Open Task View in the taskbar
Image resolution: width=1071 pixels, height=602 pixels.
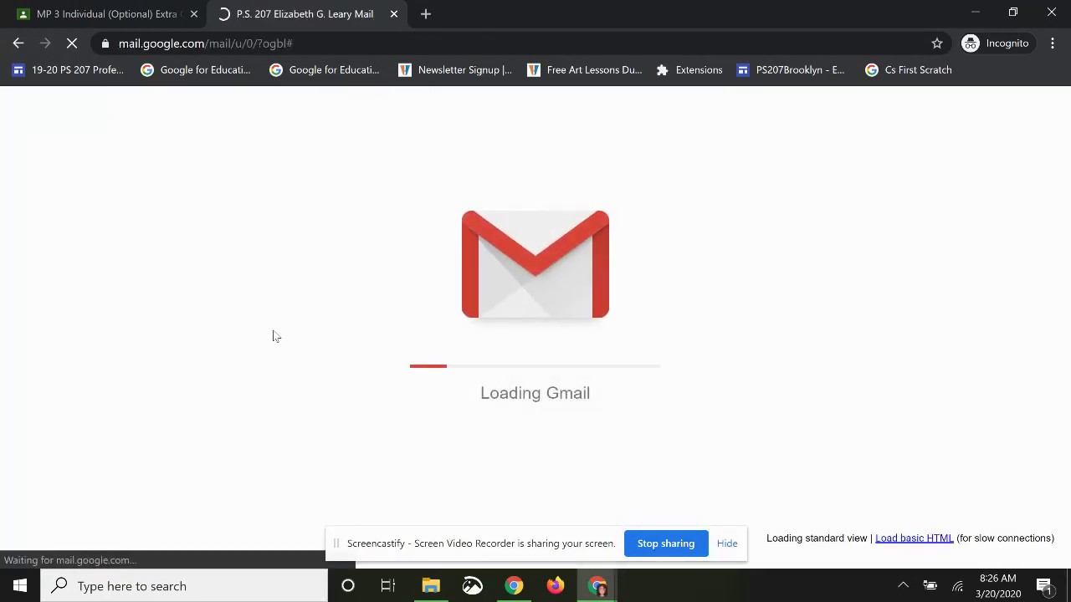point(388,586)
